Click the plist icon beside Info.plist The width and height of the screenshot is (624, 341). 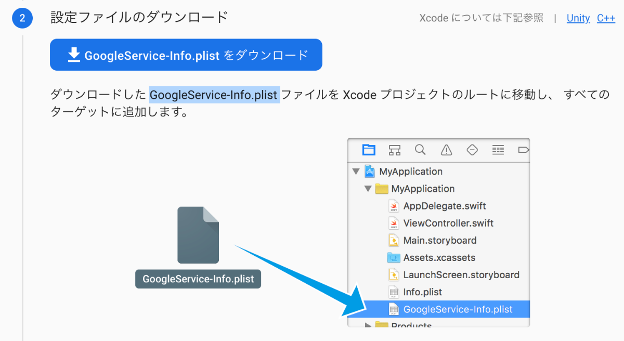[394, 292]
